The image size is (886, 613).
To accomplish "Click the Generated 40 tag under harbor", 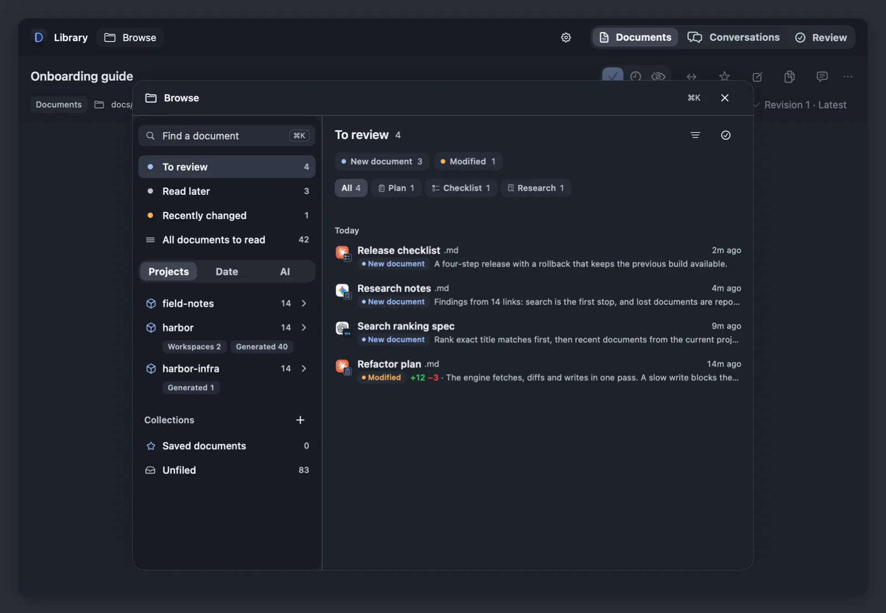I will pos(262,347).
